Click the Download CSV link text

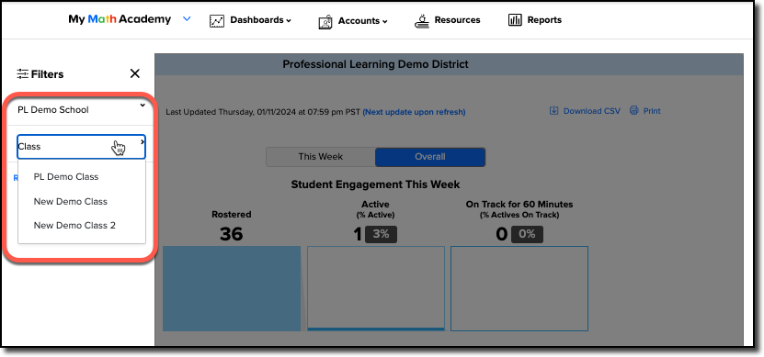pos(592,111)
